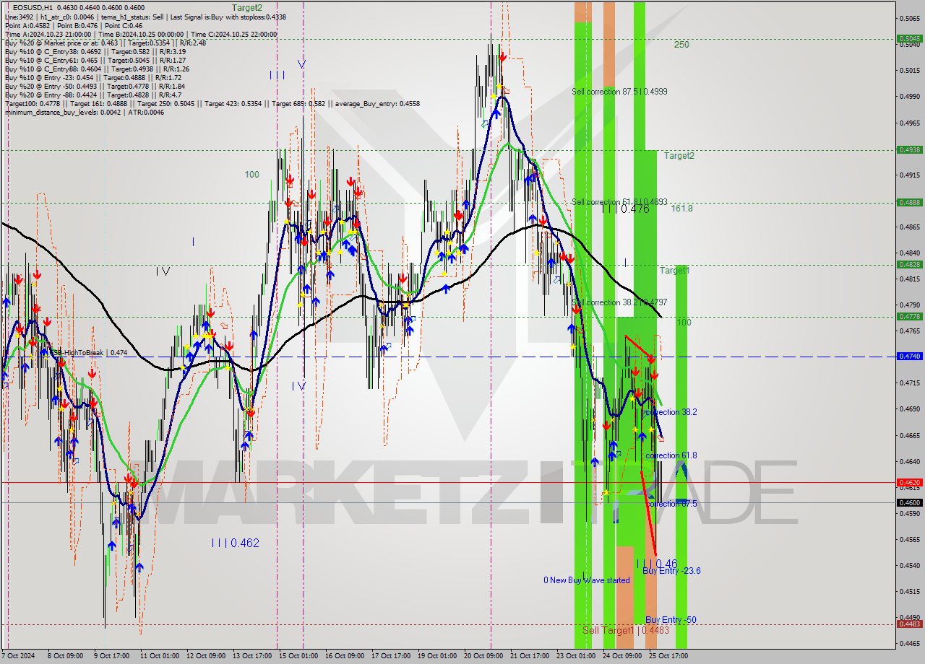
Task: Click '17 Oct 17:00' on time axis
Action: 391,656
